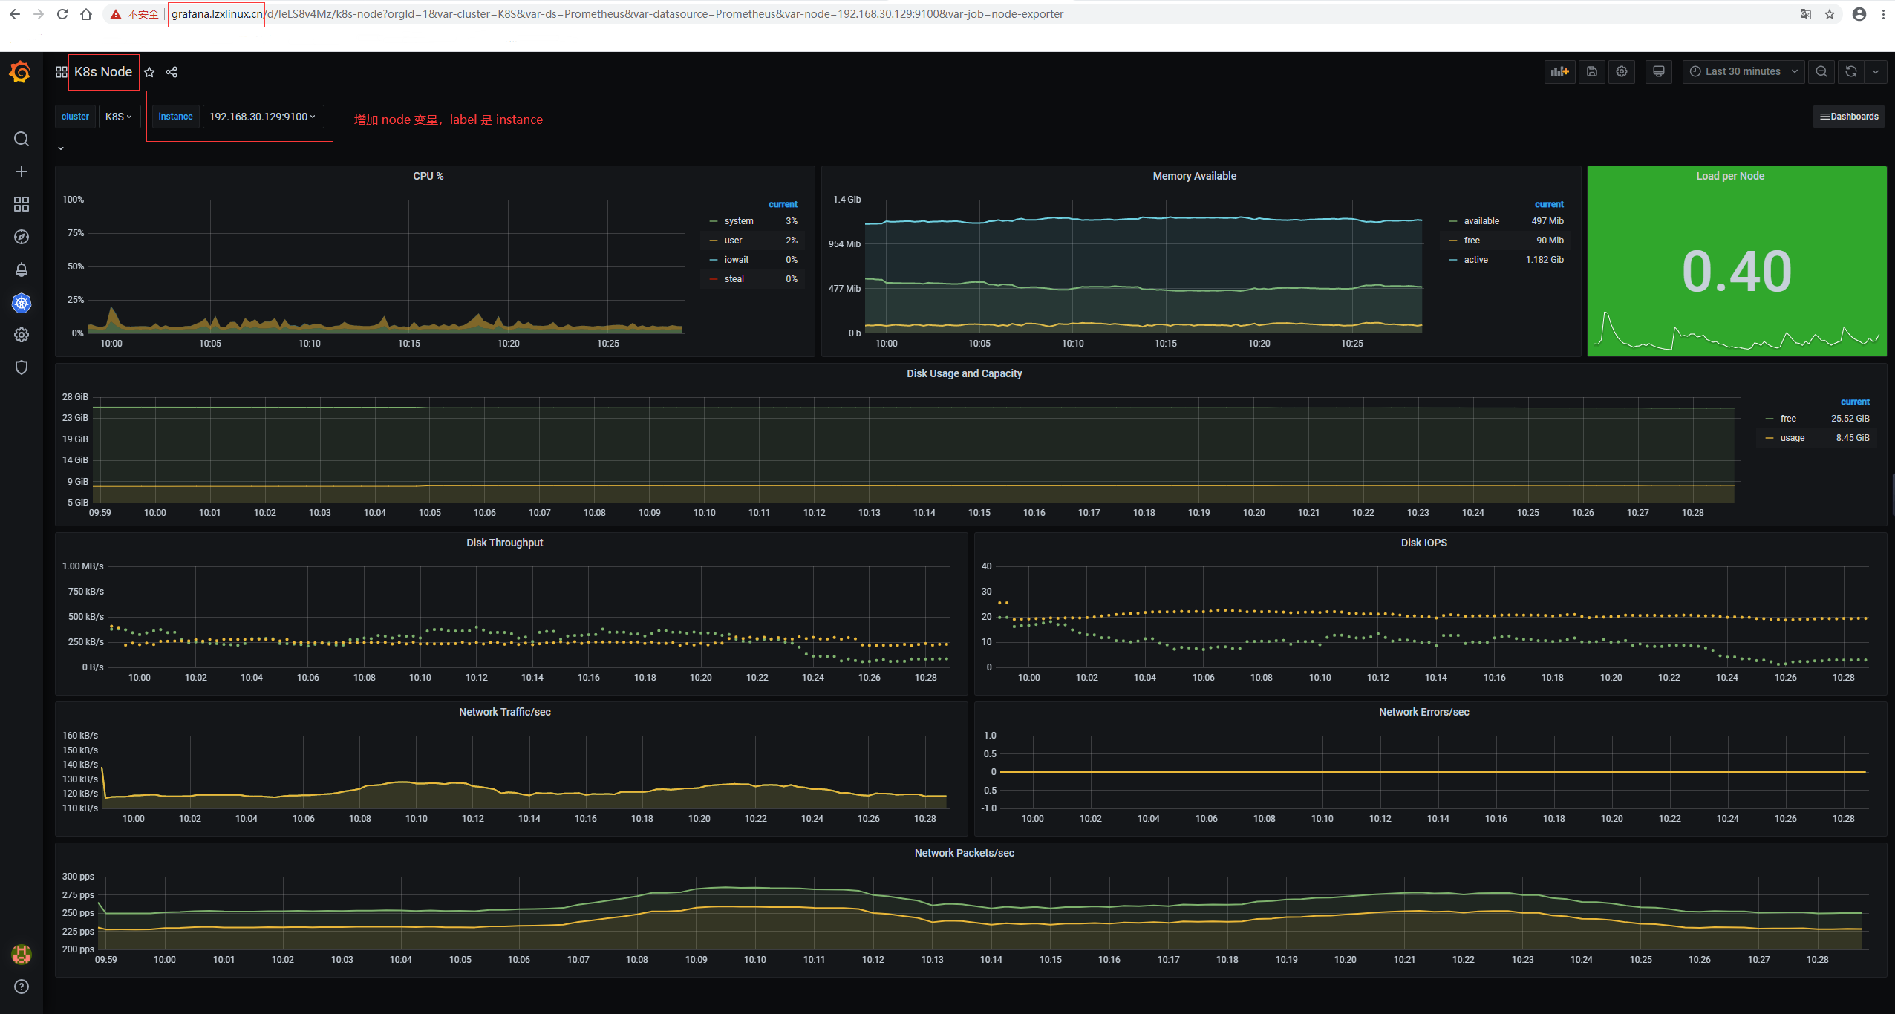Bookmark page with browser star
Viewport: 1895px width, 1014px height.
pyautogui.click(x=1830, y=14)
